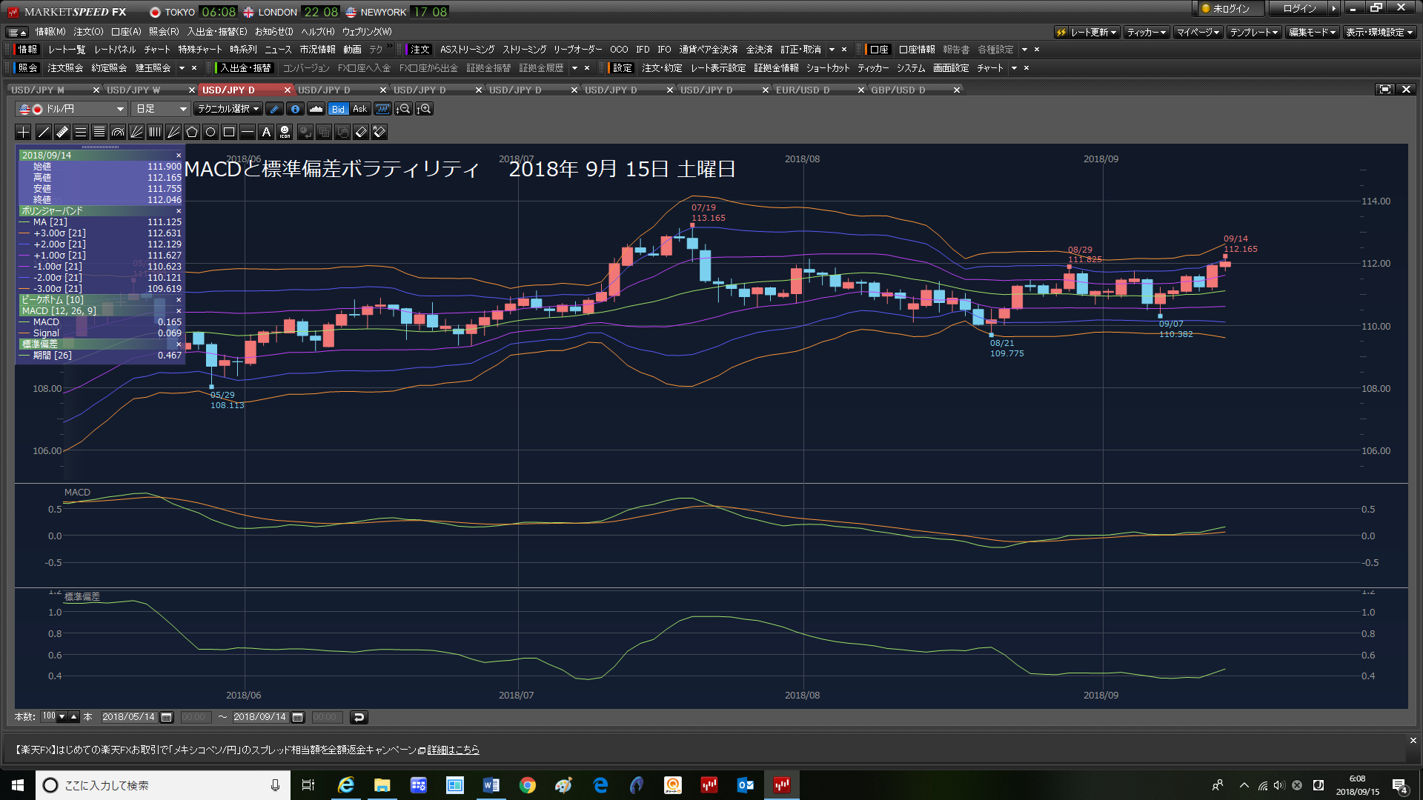Open the レート一覧 rate list
1423x800 pixels.
click(x=67, y=50)
